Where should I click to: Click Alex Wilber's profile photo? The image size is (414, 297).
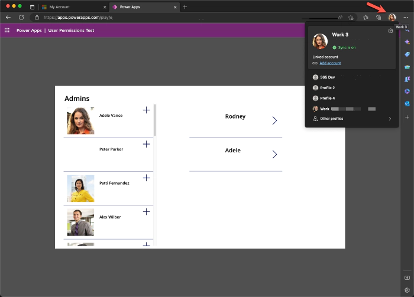pos(80,222)
